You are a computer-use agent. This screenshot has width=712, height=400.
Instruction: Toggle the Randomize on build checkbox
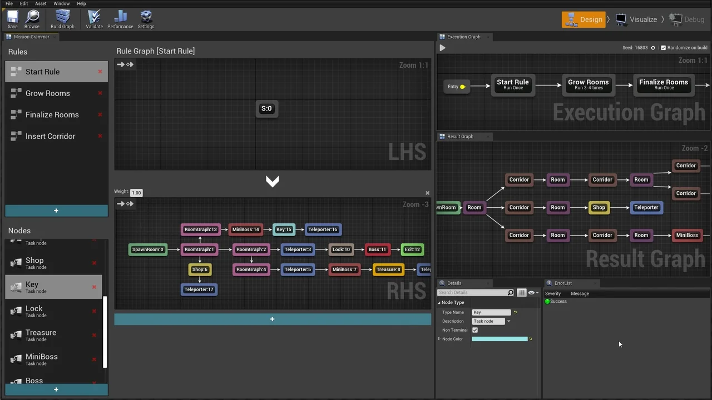click(663, 48)
